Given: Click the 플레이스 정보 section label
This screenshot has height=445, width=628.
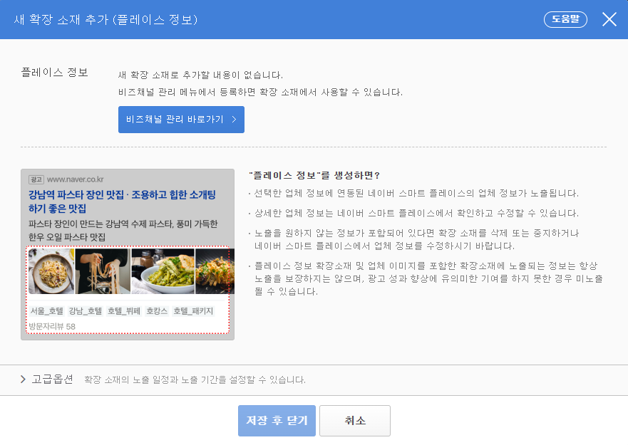Looking at the screenshot, I should tap(54, 73).
